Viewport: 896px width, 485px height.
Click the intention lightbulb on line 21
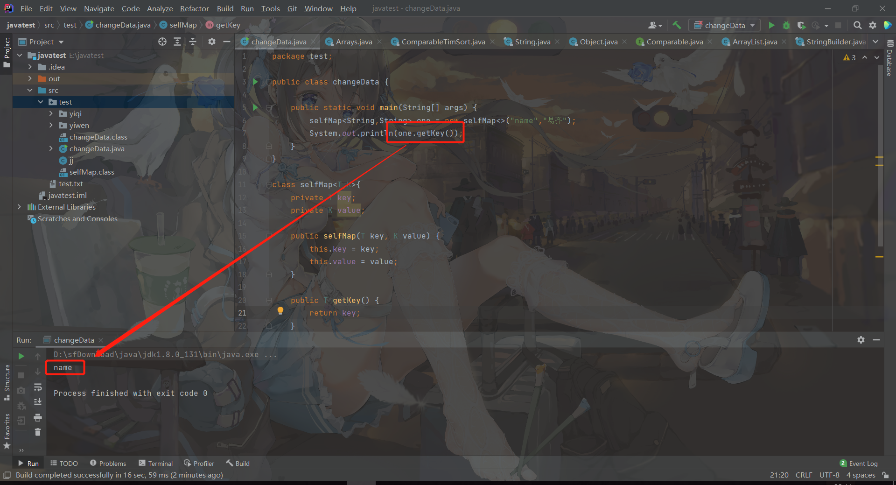pyautogui.click(x=280, y=310)
